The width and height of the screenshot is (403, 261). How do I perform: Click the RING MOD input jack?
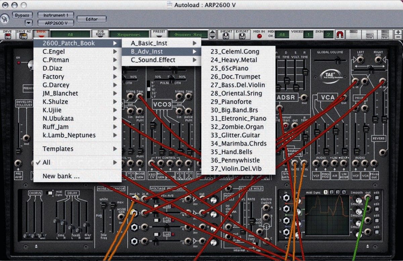(325, 163)
